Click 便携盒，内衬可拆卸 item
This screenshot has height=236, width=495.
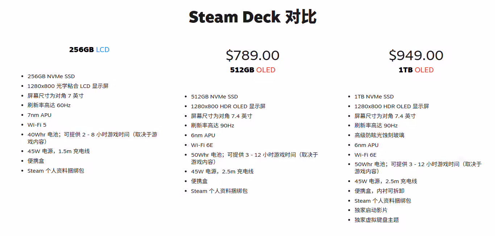pyautogui.click(x=379, y=191)
